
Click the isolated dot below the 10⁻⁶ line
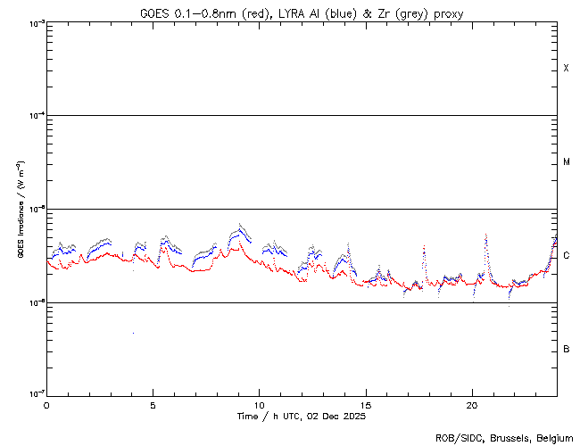(133, 333)
